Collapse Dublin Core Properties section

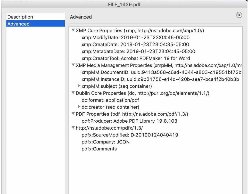pyautogui.click(x=73, y=93)
